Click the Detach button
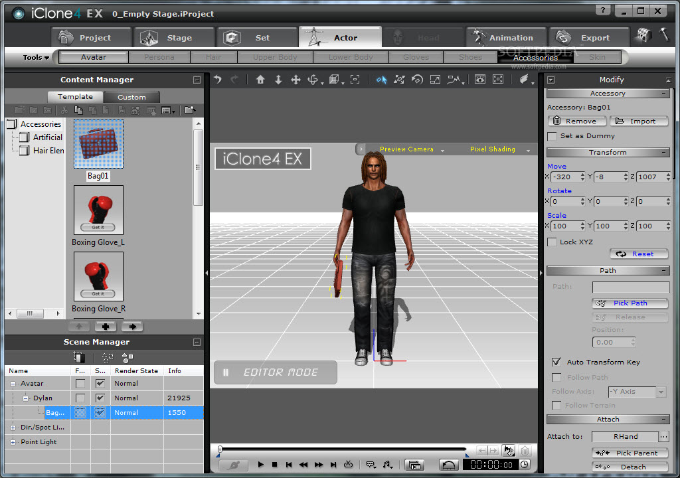 click(630, 467)
